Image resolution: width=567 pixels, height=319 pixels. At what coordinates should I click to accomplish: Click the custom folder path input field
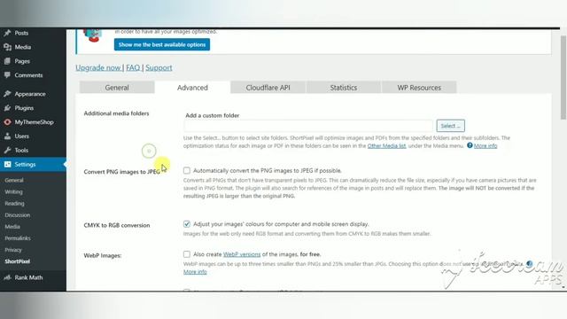[308, 126]
